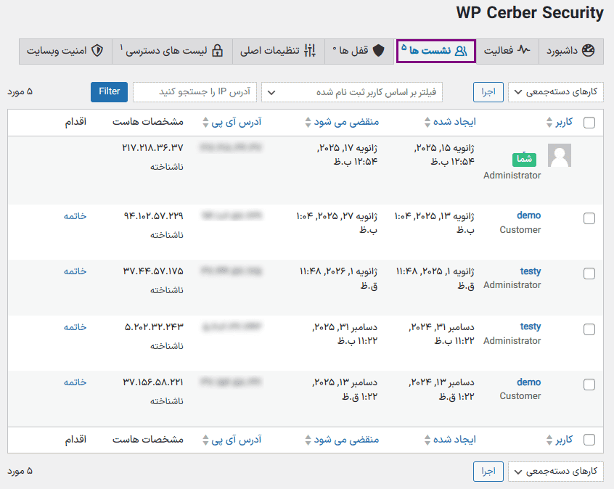Click the sessions users icon
Image resolution: width=614 pixels, height=489 pixels.
[x=462, y=51]
